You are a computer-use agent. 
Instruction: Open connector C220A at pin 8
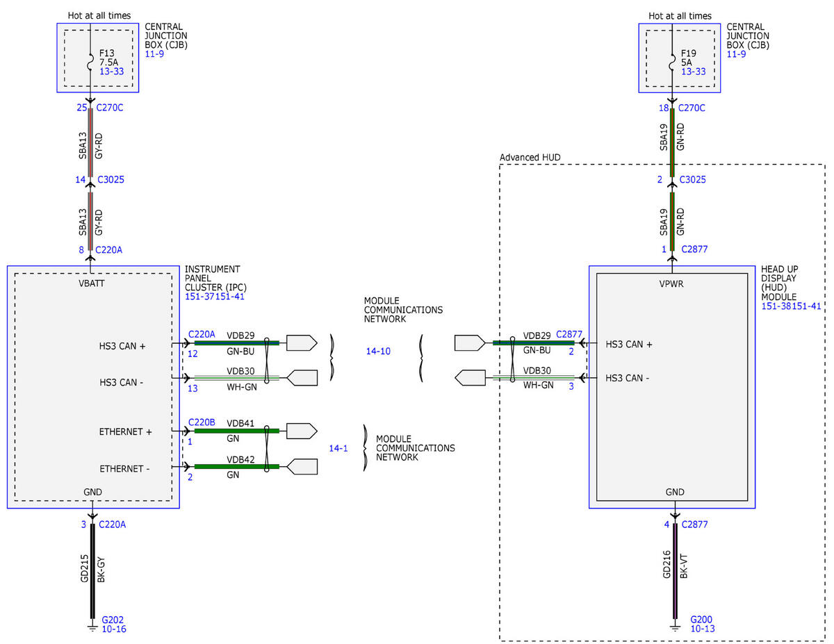109,249
